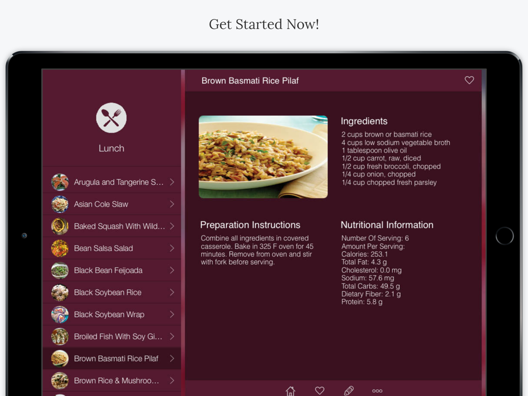Select Bean Salsa Salad recipe name

tap(103, 248)
